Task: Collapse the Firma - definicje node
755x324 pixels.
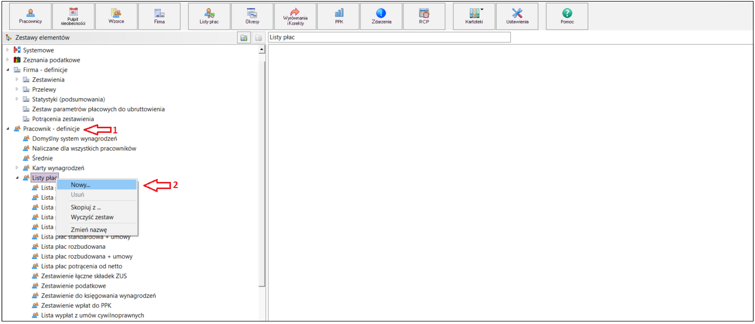Action: (8, 70)
